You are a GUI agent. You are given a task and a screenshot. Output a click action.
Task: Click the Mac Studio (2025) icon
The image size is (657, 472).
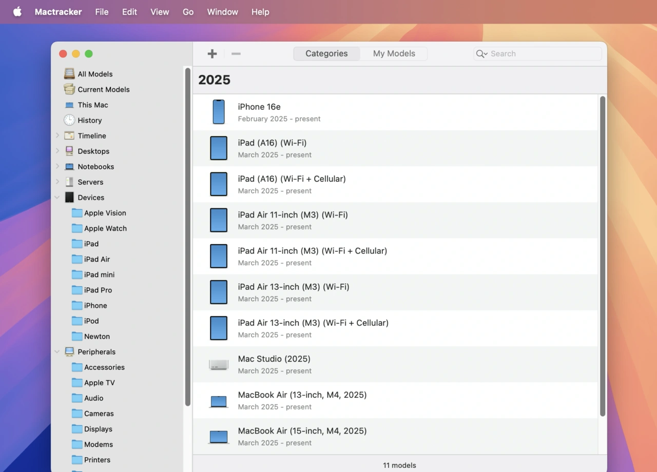[219, 364]
